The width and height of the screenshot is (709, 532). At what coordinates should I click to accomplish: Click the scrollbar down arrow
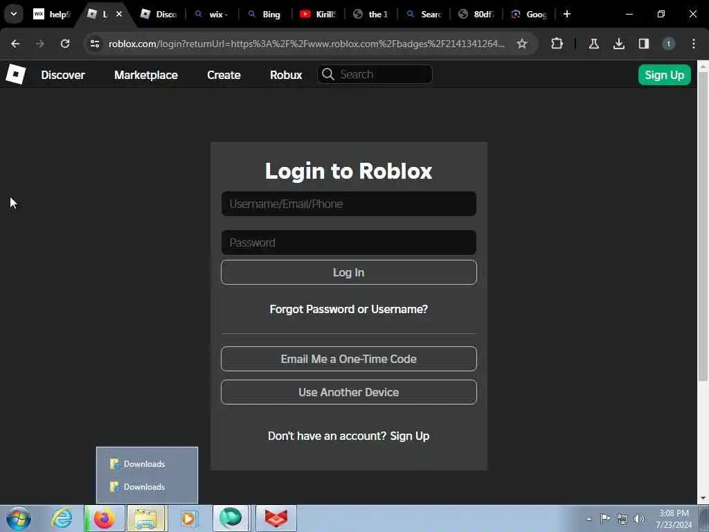(x=703, y=499)
